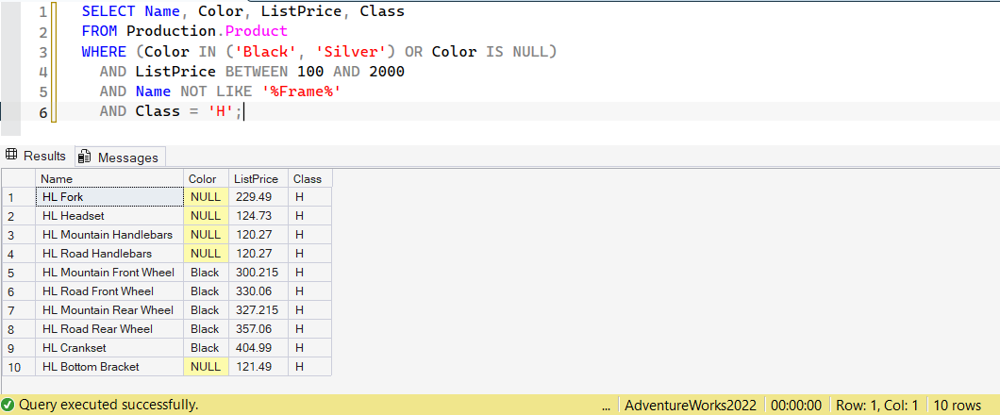This screenshot has width=1000, height=415.
Task: Place cursor on the 'Silver' string literal
Action: click(x=351, y=52)
